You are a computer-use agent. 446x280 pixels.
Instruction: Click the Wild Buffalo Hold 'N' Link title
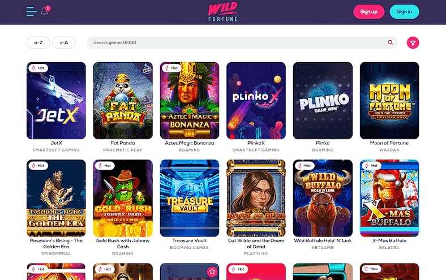tap(323, 240)
